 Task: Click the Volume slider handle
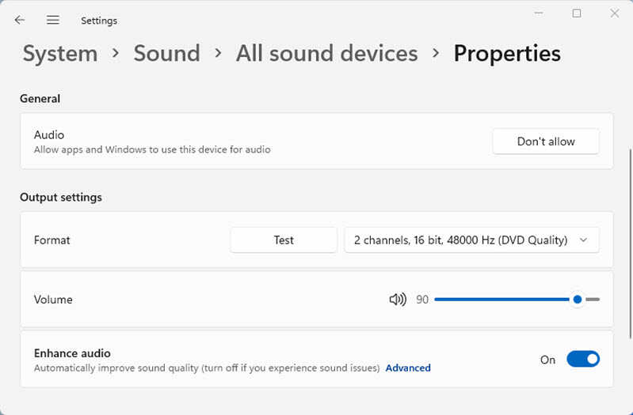coord(578,300)
